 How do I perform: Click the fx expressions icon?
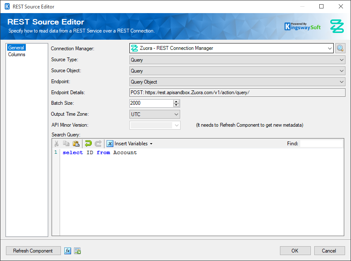[x=68, y=251]
